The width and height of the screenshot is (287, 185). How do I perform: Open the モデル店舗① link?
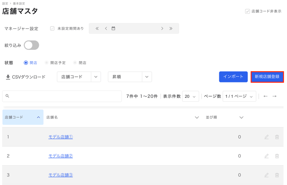tap(60, 137)
